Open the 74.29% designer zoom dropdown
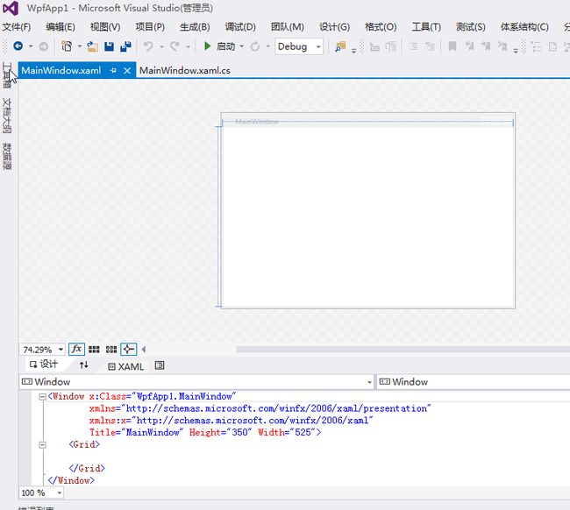This screenshot has height=510, width=570. tap(61, 350)
